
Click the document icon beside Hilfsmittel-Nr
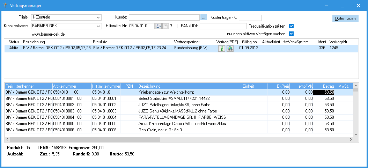click(x=165, y=26)
